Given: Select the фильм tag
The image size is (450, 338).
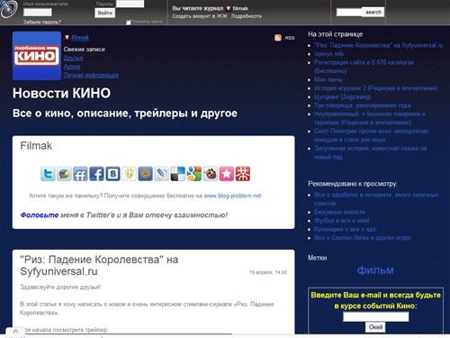Looking at the screenshot, I should (375, 270).
